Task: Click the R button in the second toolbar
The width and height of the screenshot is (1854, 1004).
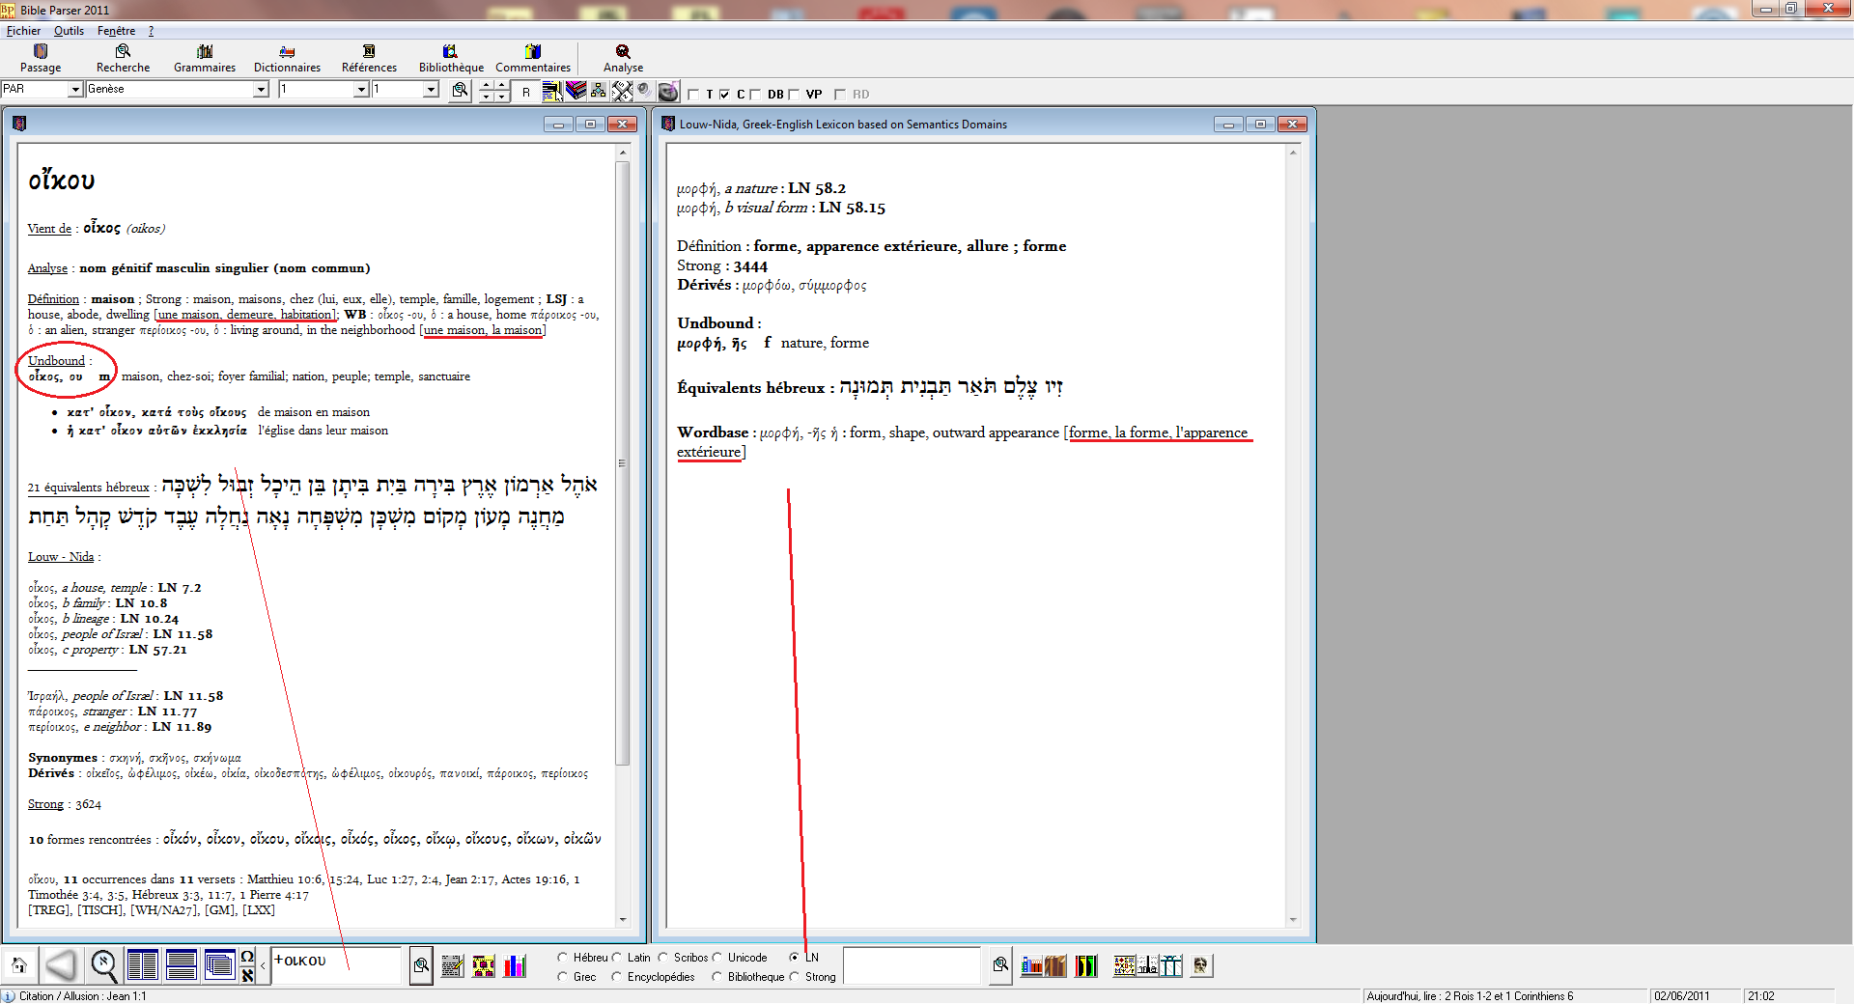Action: tap(526, 92)
